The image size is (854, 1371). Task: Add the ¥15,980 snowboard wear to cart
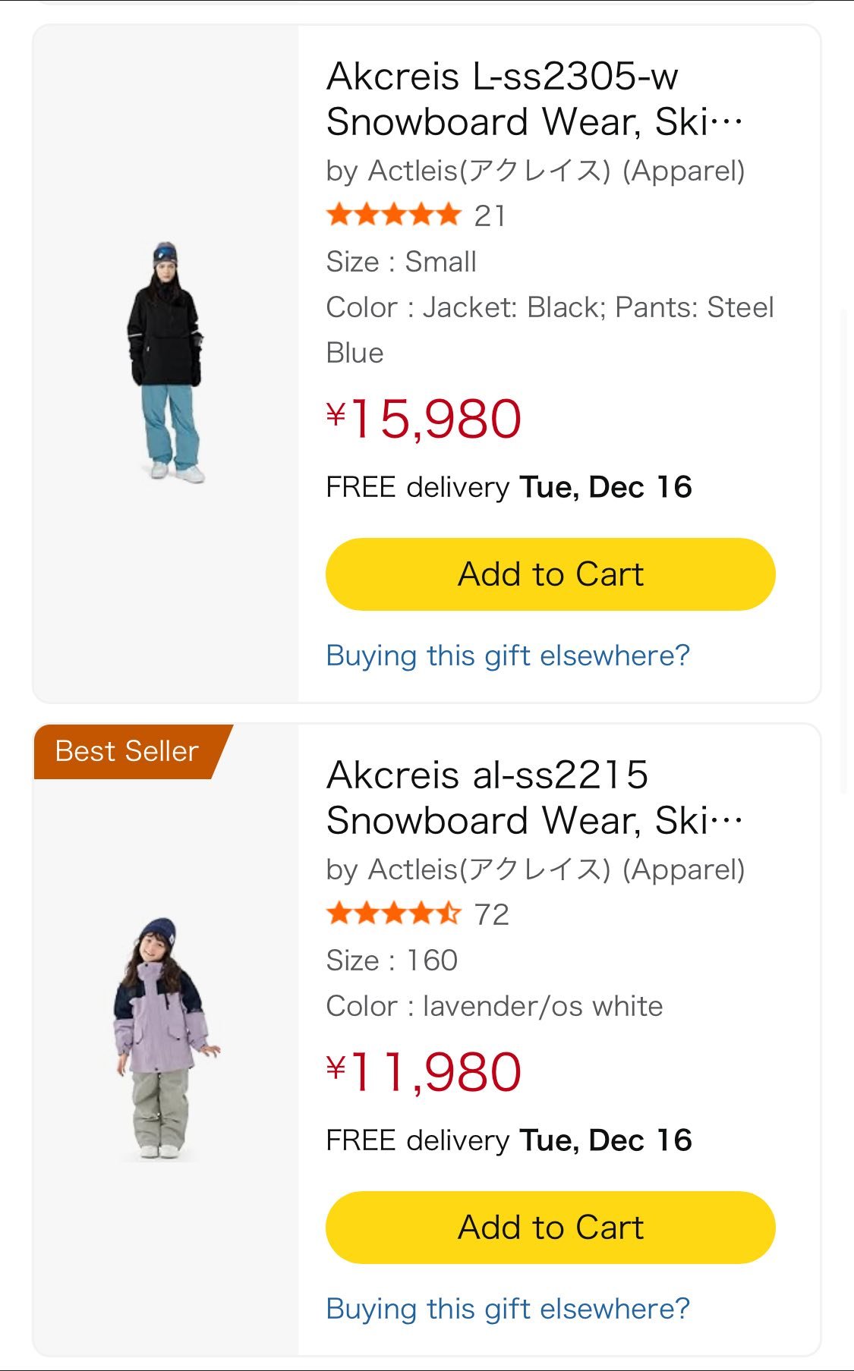point(550,574)
